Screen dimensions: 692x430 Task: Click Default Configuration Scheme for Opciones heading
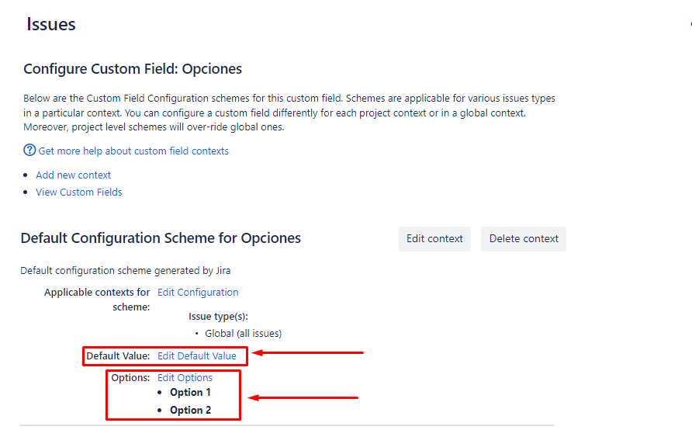click(x=161, y=238)
